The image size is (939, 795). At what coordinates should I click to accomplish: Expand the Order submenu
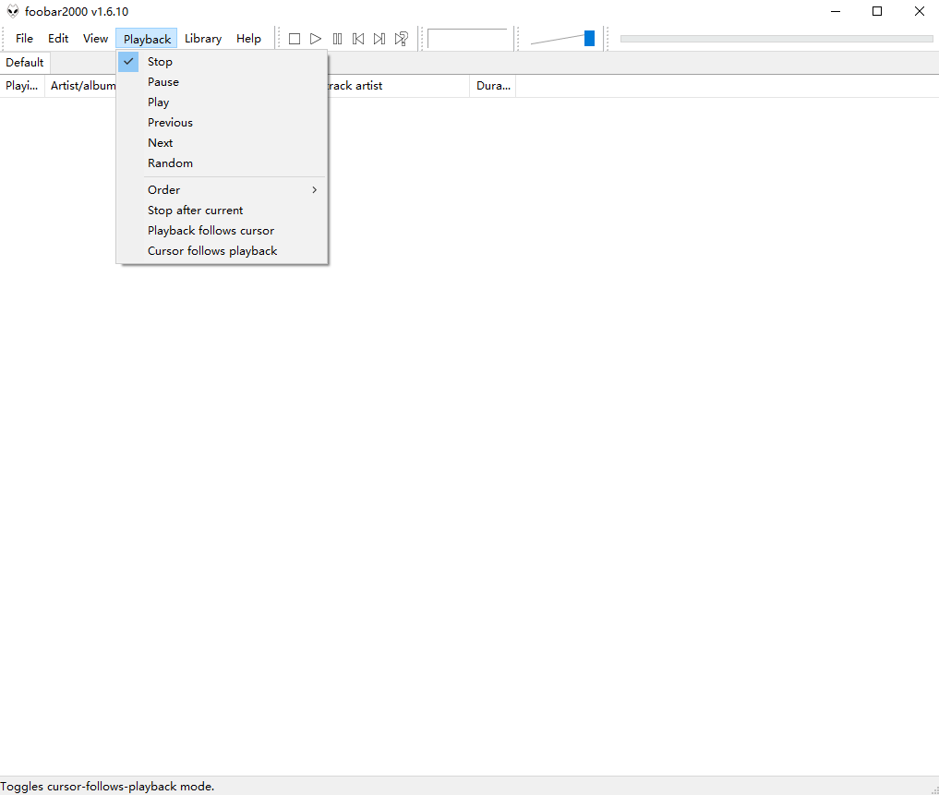point(223,190)
